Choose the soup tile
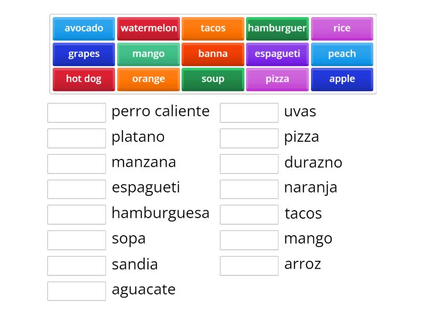Viewport: 426px width, 320px height. [213, 78]
